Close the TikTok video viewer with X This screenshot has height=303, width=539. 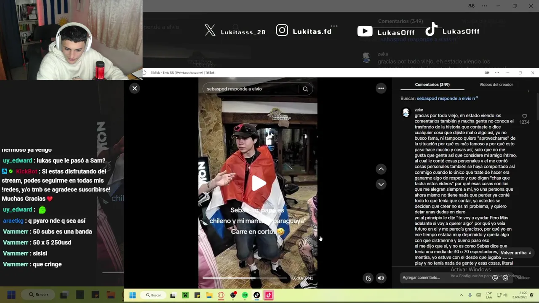pos(134,88)
